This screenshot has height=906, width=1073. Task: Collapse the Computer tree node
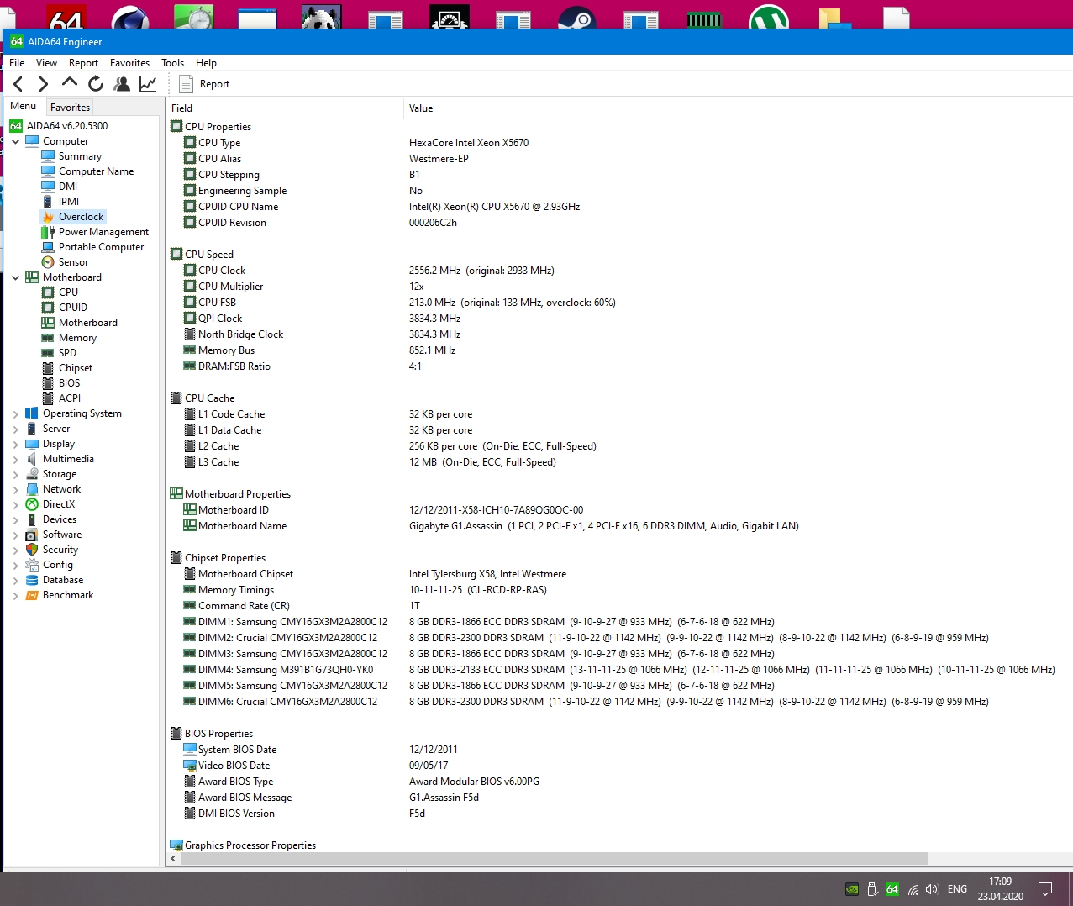click(x=15, y=141)
